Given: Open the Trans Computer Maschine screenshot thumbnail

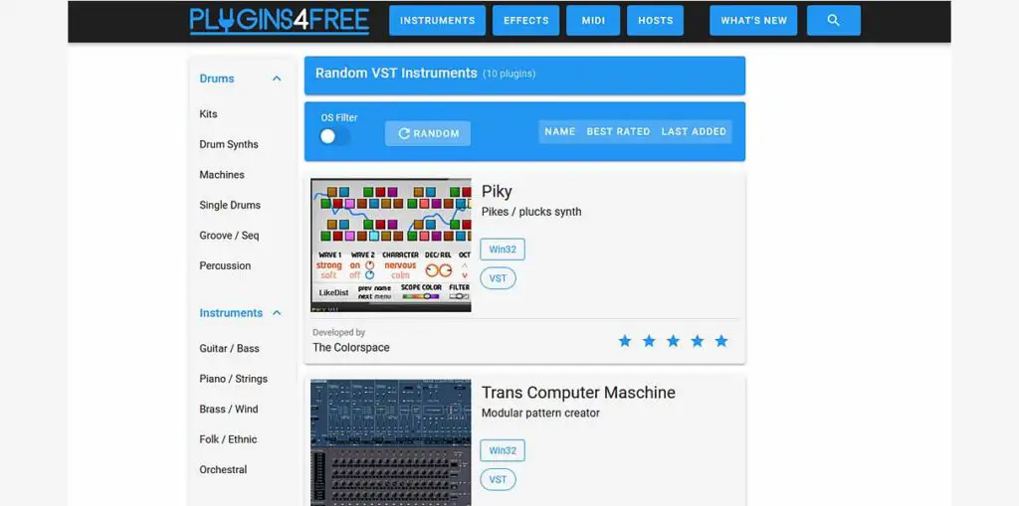Looking at the screenshot, I should point(390,443).
